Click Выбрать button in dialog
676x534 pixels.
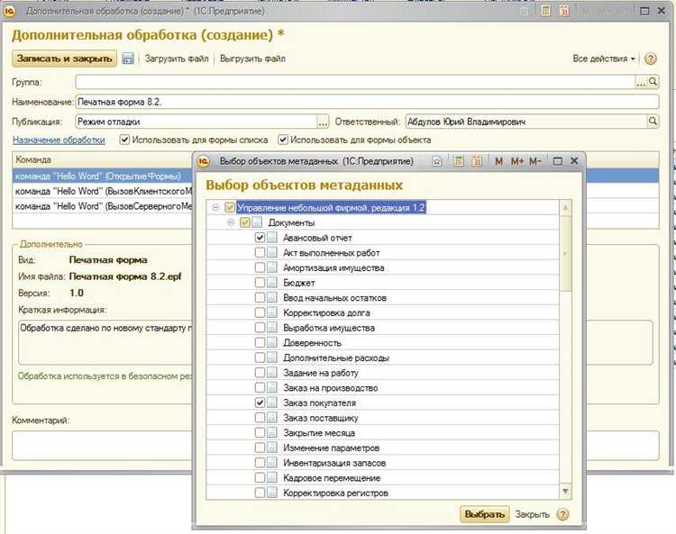[485, 514]
